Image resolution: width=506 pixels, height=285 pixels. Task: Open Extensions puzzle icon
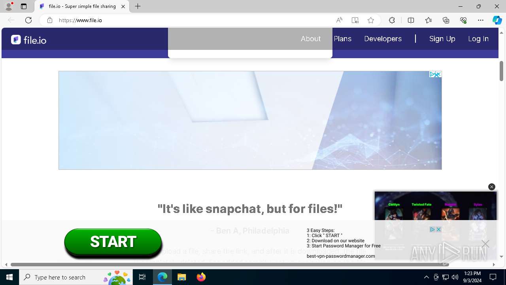coord(392,20)
